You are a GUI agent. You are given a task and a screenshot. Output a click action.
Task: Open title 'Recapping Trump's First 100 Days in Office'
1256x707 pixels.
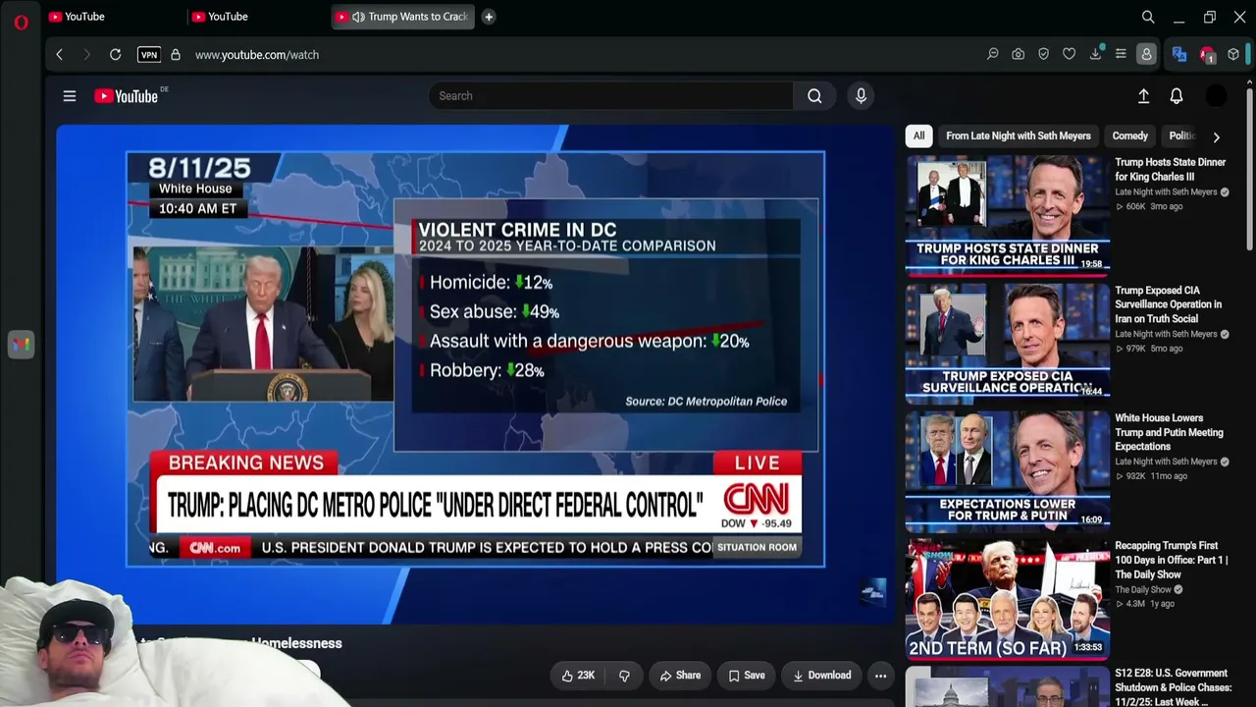pyautogui.click(x=1172, y=560)
